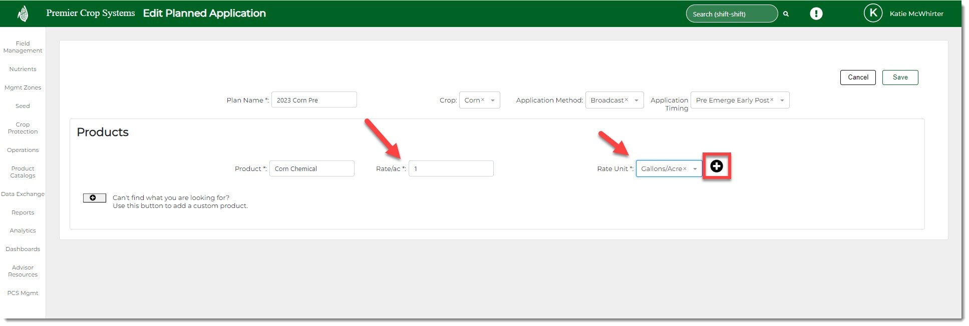Open the user avatar K profile
This screenshot has width=969, height=326.
873,13
